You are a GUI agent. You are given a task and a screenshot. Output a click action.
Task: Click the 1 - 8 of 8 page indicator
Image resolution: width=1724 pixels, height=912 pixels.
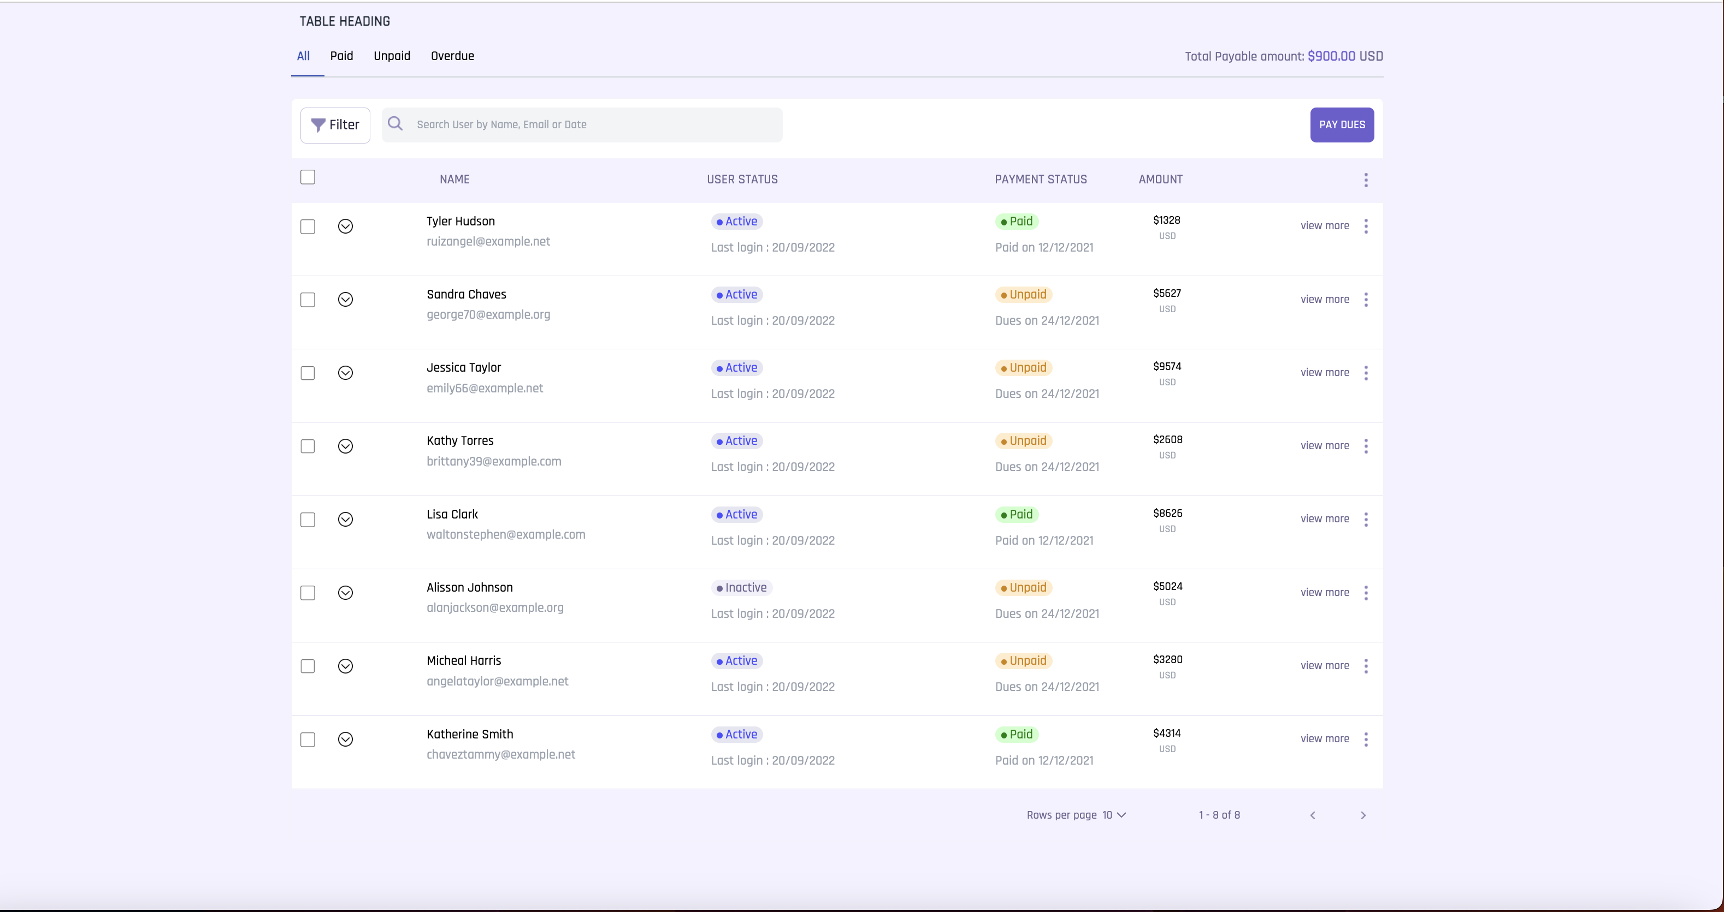[1219, 815]
